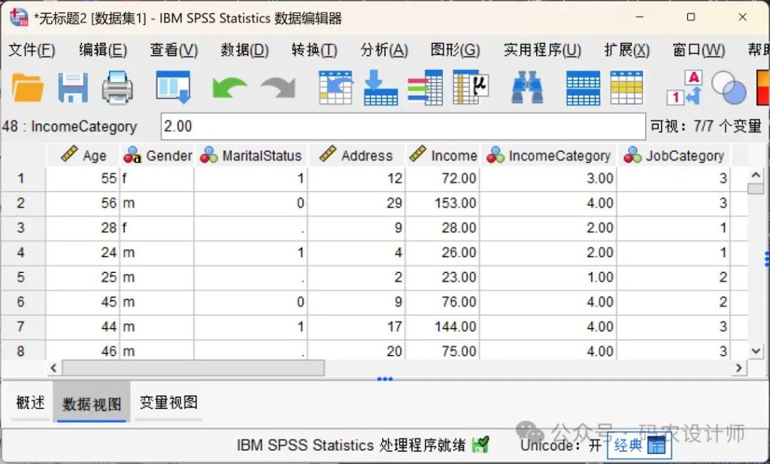Open the 分析(A) menu
This screenshot has width=770, height=464.
383,50
